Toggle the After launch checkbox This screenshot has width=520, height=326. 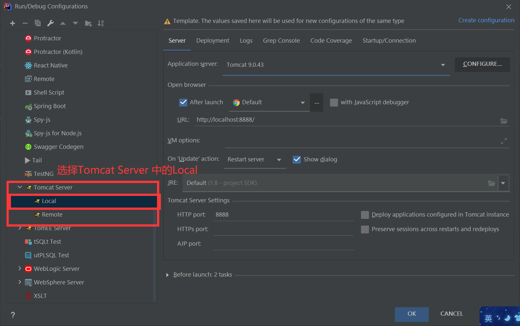183,102
